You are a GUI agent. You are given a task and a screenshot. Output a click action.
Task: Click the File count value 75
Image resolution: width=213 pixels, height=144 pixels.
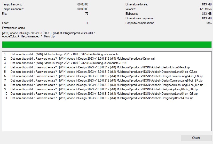87,14
